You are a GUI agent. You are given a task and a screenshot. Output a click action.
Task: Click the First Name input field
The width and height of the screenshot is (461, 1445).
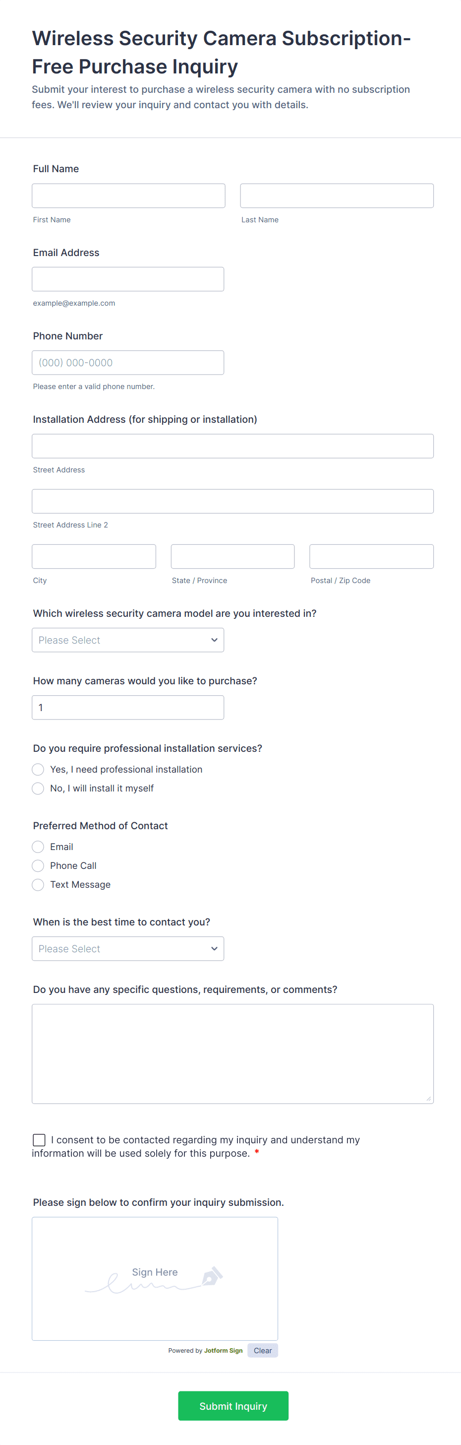[128, 196]
